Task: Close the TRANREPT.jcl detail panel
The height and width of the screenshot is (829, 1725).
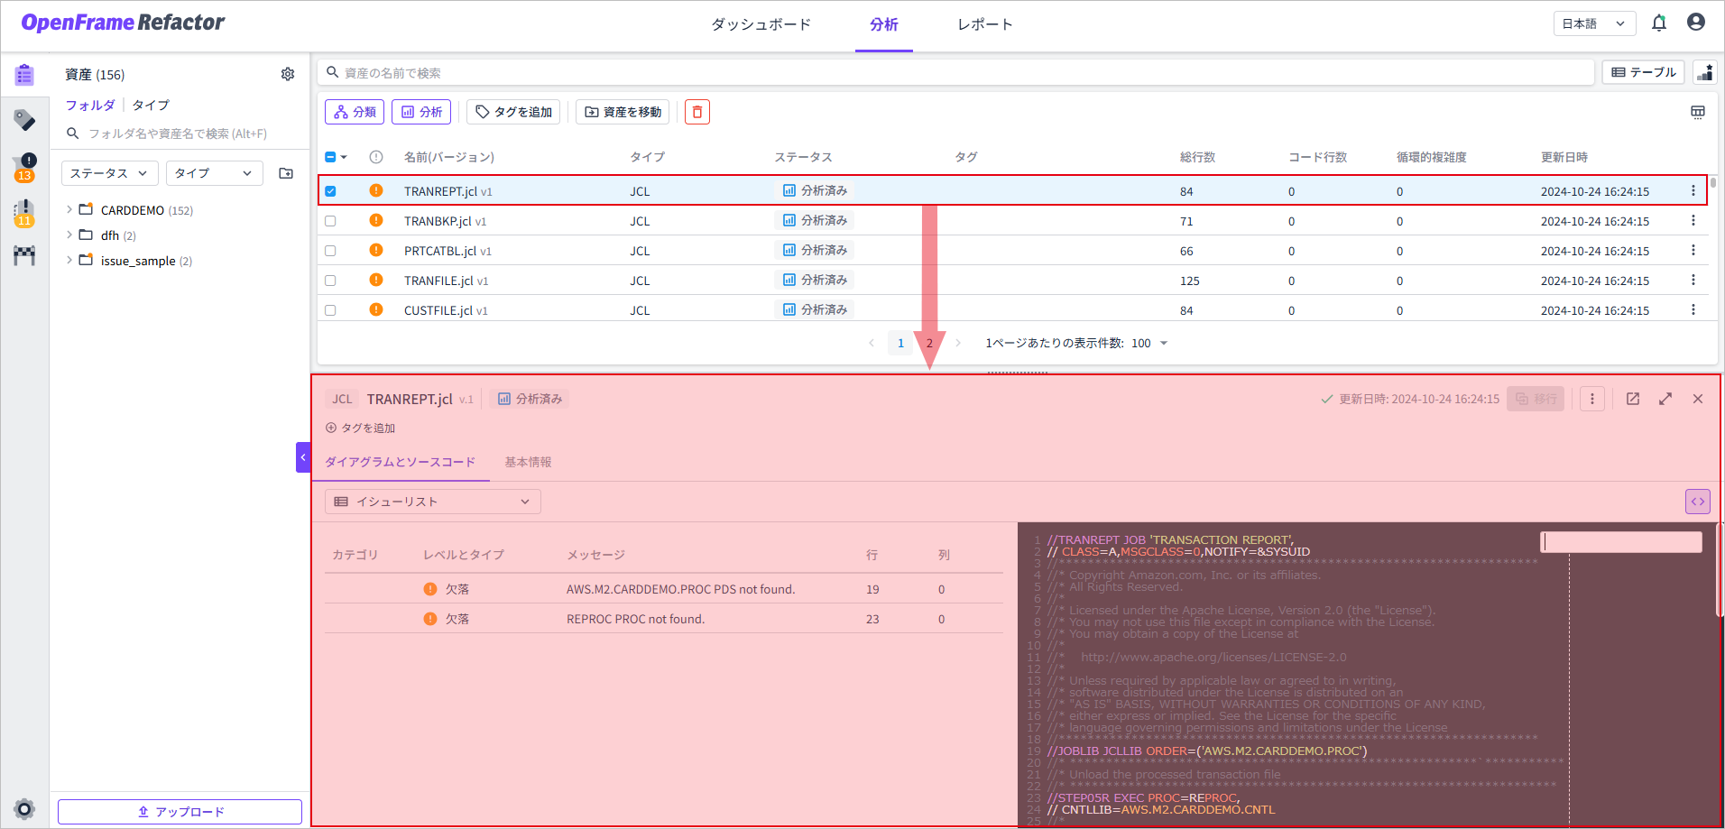Action: (x=1698, y=399)
